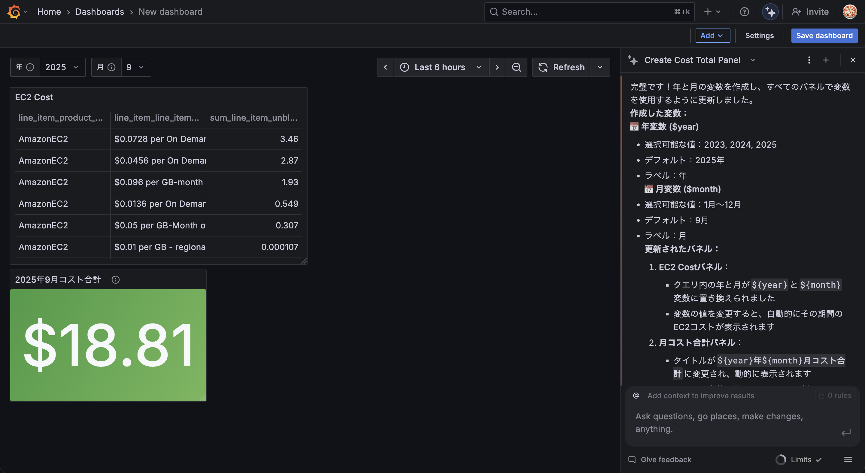This screenshot has height=473, width=865.
Task: Shift the time range backward
Action: pyautogui.click(x=385, y=67)
